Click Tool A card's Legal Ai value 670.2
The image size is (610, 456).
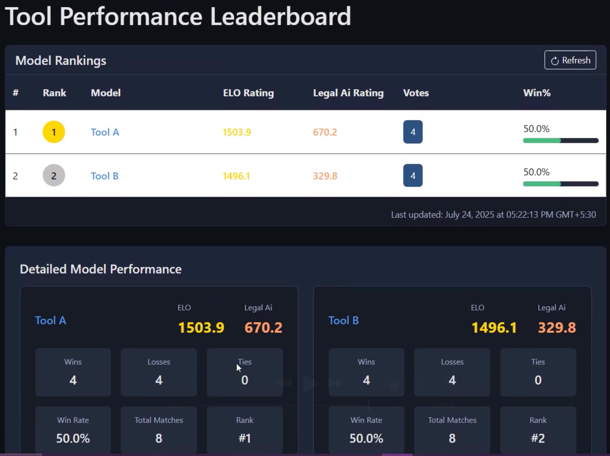(x=263, y=328)
